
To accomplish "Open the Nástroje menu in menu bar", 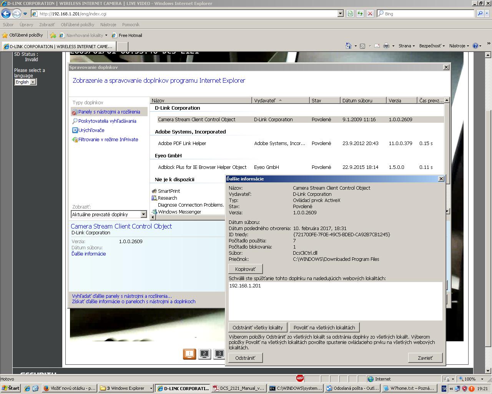I will tap(108, 25).
